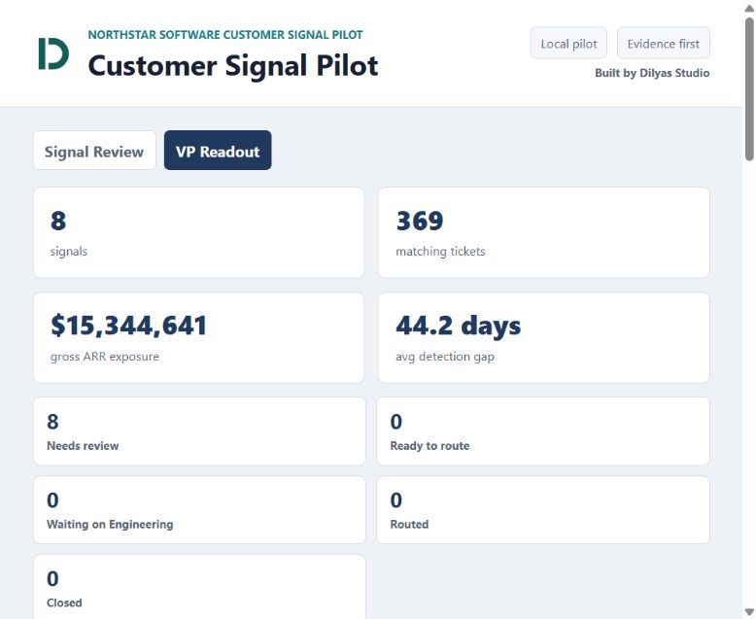Select the VP Readout tab

(x=218, y=151)
